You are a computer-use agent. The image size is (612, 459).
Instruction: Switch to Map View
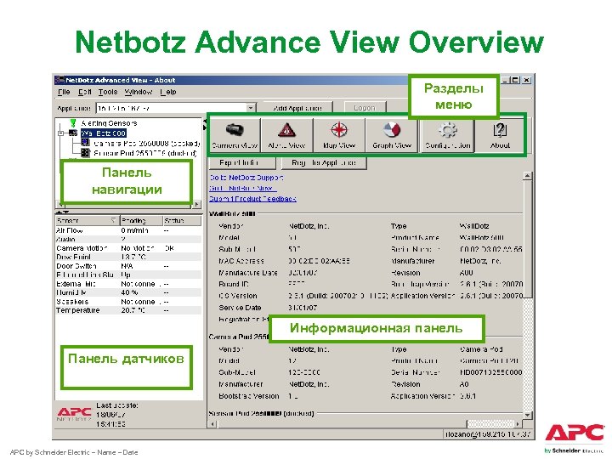339,135
